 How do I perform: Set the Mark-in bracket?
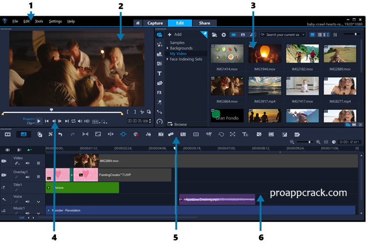point(128,112)
